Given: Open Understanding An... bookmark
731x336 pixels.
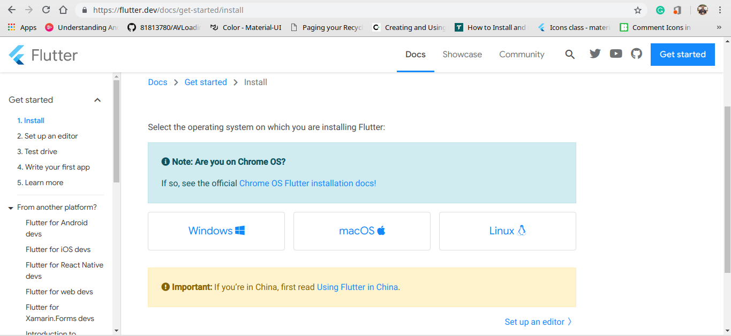Looking at the screenshot, I should pyautogui.click(x=82, y=27).
